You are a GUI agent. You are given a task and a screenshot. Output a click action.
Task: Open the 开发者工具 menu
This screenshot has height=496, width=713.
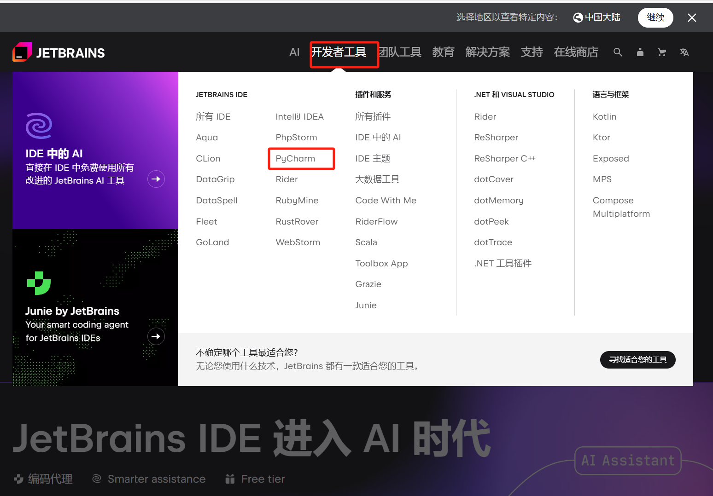(339, 52)
